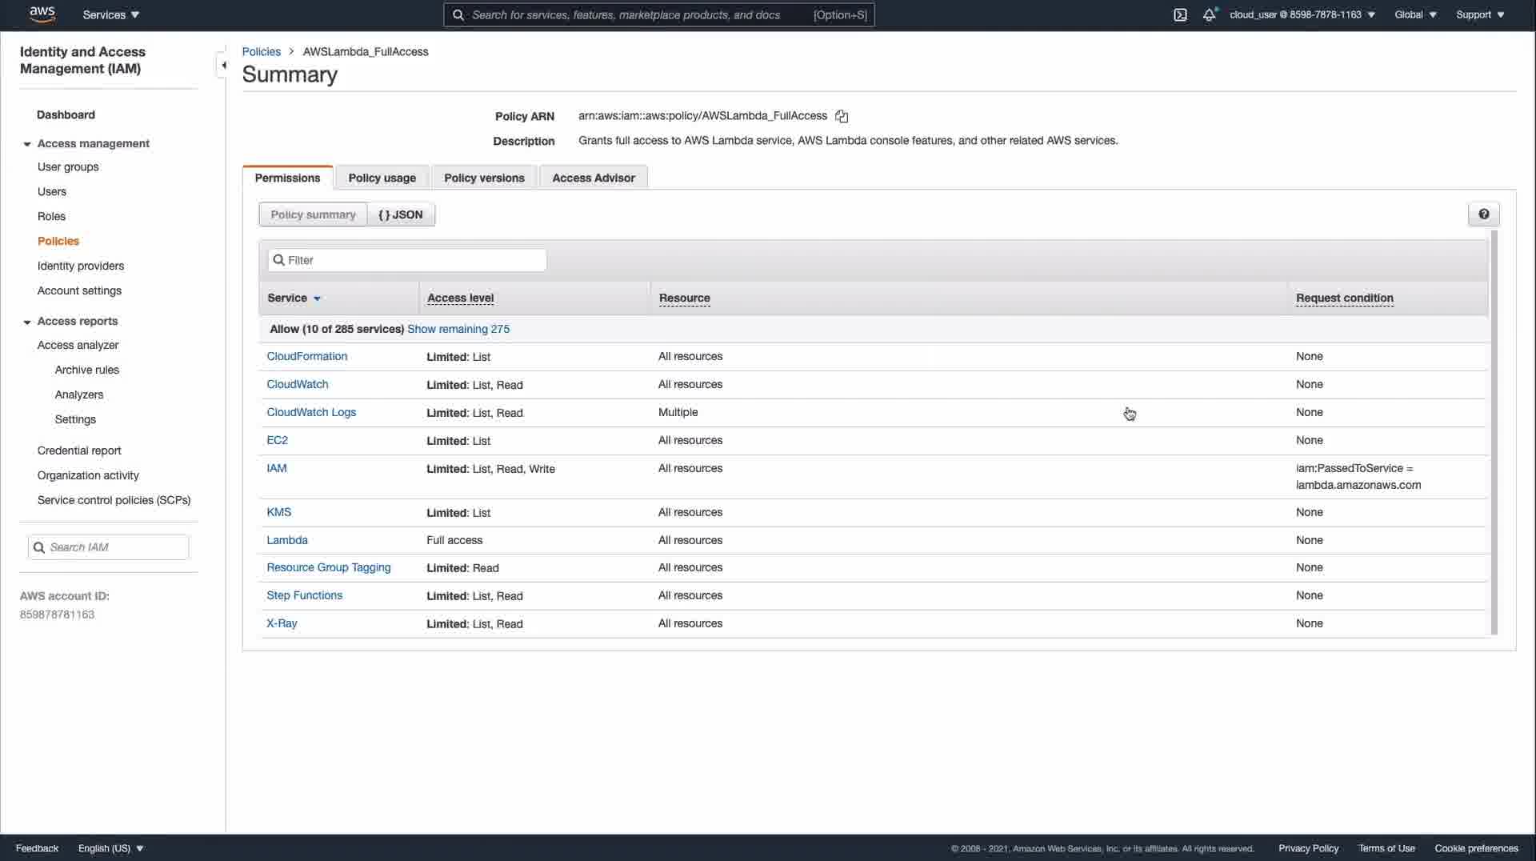Click the policy table vertical scrollbar
1536x861 pixels.
pos(1494,432)
